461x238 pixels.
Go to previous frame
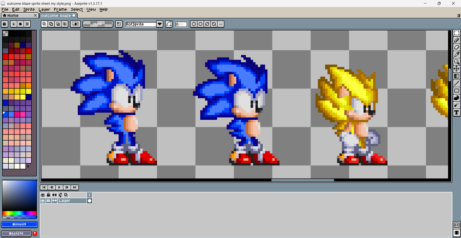click(x=52, y=187)
